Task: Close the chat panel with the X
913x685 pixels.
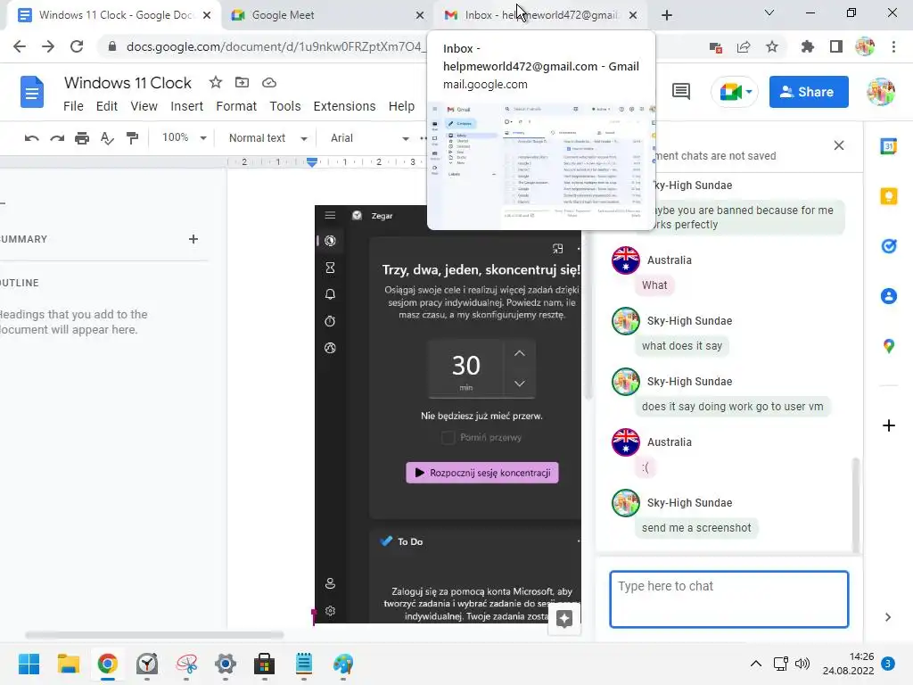Action: coord(838,145)
